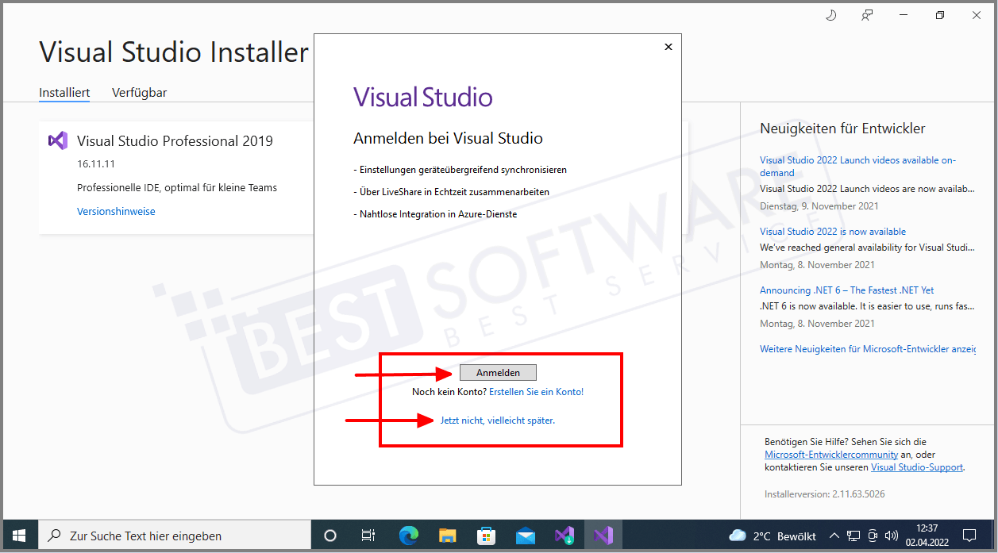Switch to the Verfügbar tab
Screen dimensions: 998x553
[139, 92]
